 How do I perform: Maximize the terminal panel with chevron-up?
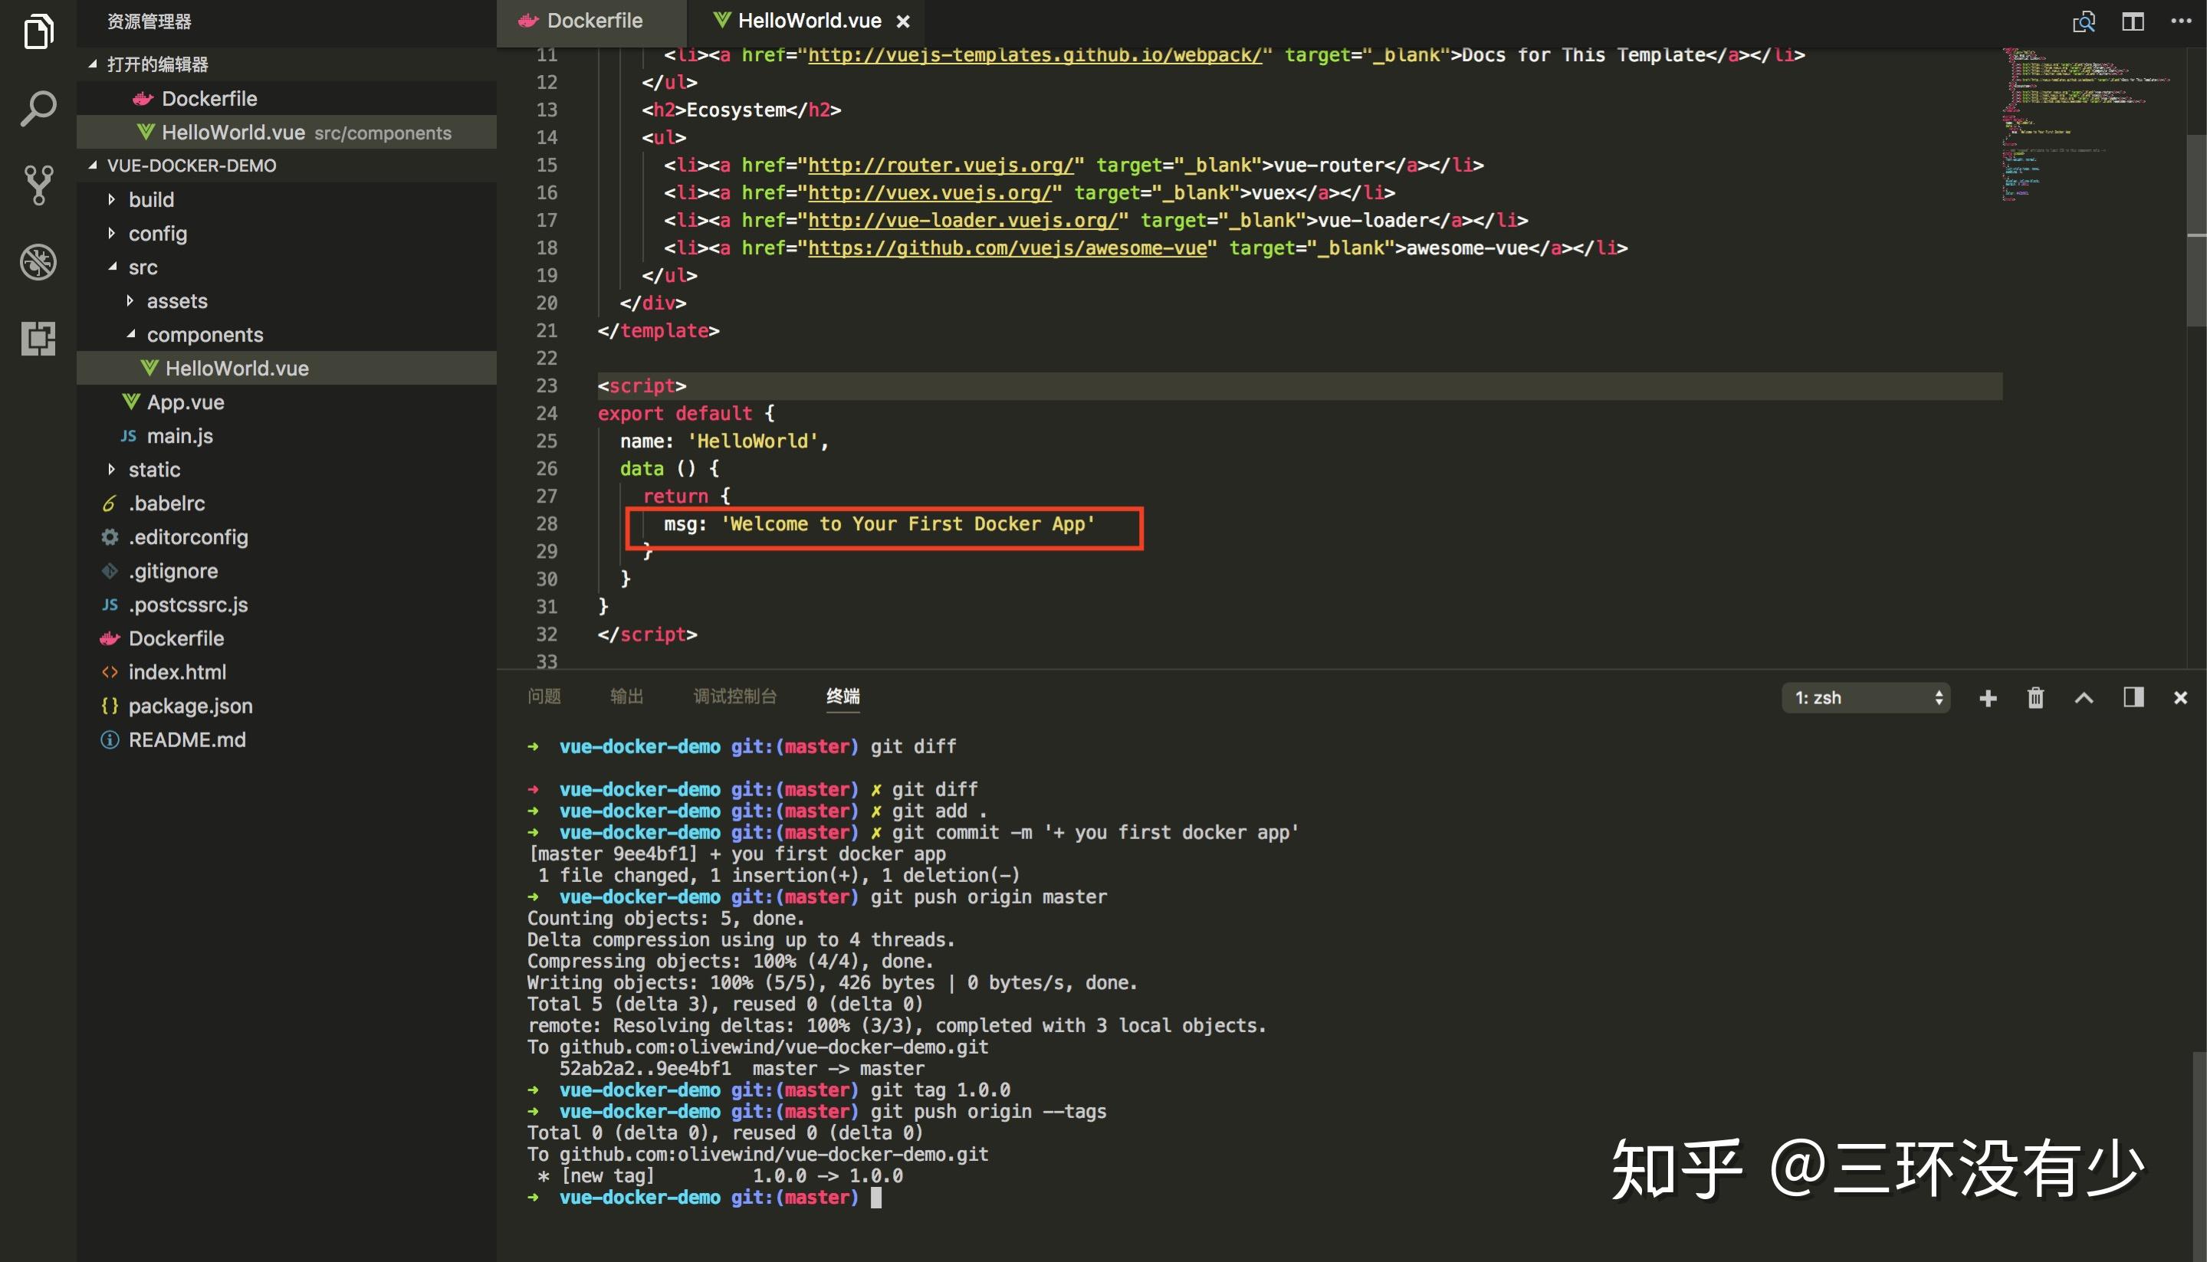pos(2084,698)
